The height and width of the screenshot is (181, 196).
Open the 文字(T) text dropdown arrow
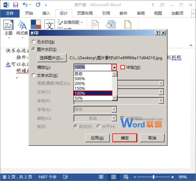(161, 92)
